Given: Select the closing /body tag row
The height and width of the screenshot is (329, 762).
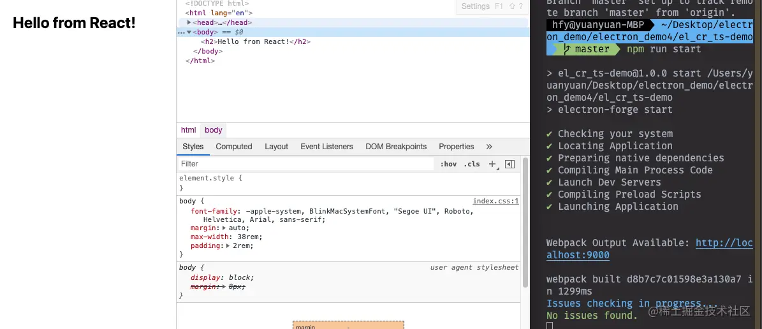Looking at the screenshot, I should 208,52.
